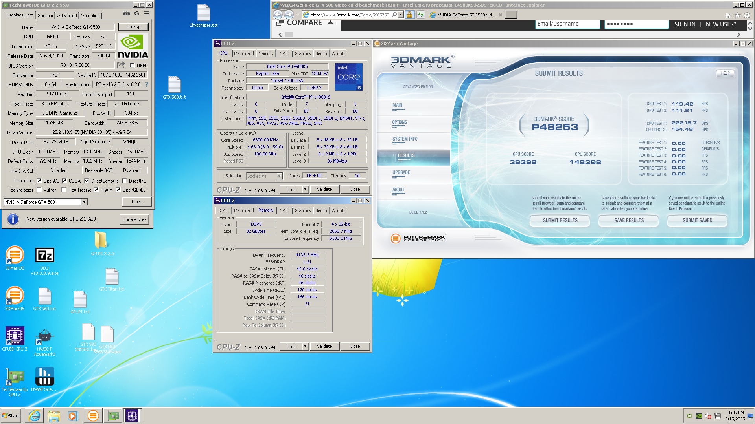
Task: Click the Windows Start button
Action: click(11, 415)
